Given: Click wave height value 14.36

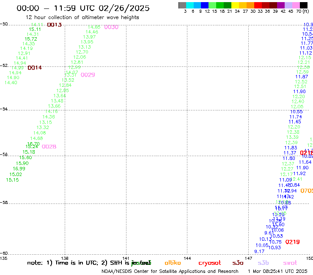Looking at the screenshot, I should pyautogui.click(x=49, y=117).
